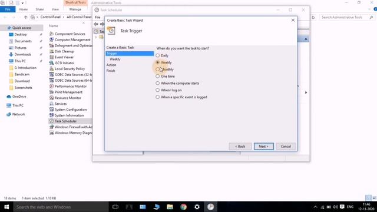The width and height of the screenshot is (377, 212).
Task: Open Downloads in navigation pane
Action: point(22,55)
